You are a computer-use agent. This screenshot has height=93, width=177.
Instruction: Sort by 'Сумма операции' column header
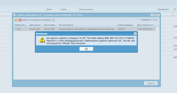126,25
